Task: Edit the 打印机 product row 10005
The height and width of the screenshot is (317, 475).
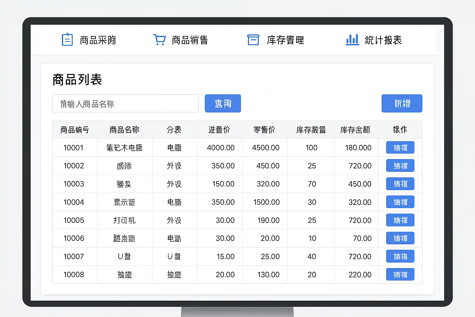Action: (400, 220)
